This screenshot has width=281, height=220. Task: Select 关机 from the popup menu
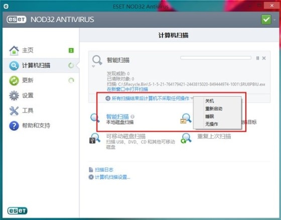210,101
